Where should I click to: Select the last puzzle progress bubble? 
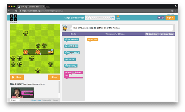click(113, 18)
